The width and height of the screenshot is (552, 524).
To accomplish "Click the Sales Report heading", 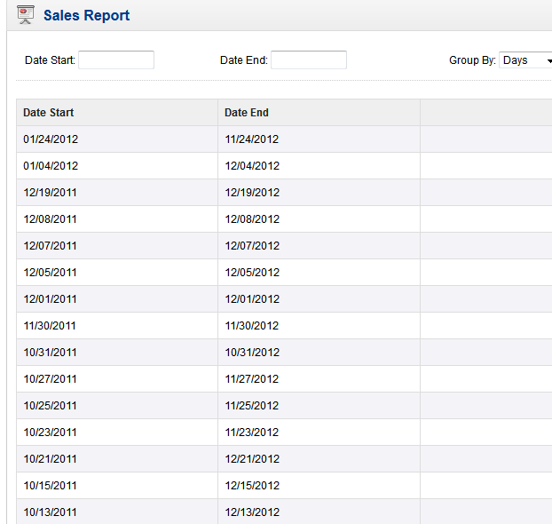I will pos(87,15).
